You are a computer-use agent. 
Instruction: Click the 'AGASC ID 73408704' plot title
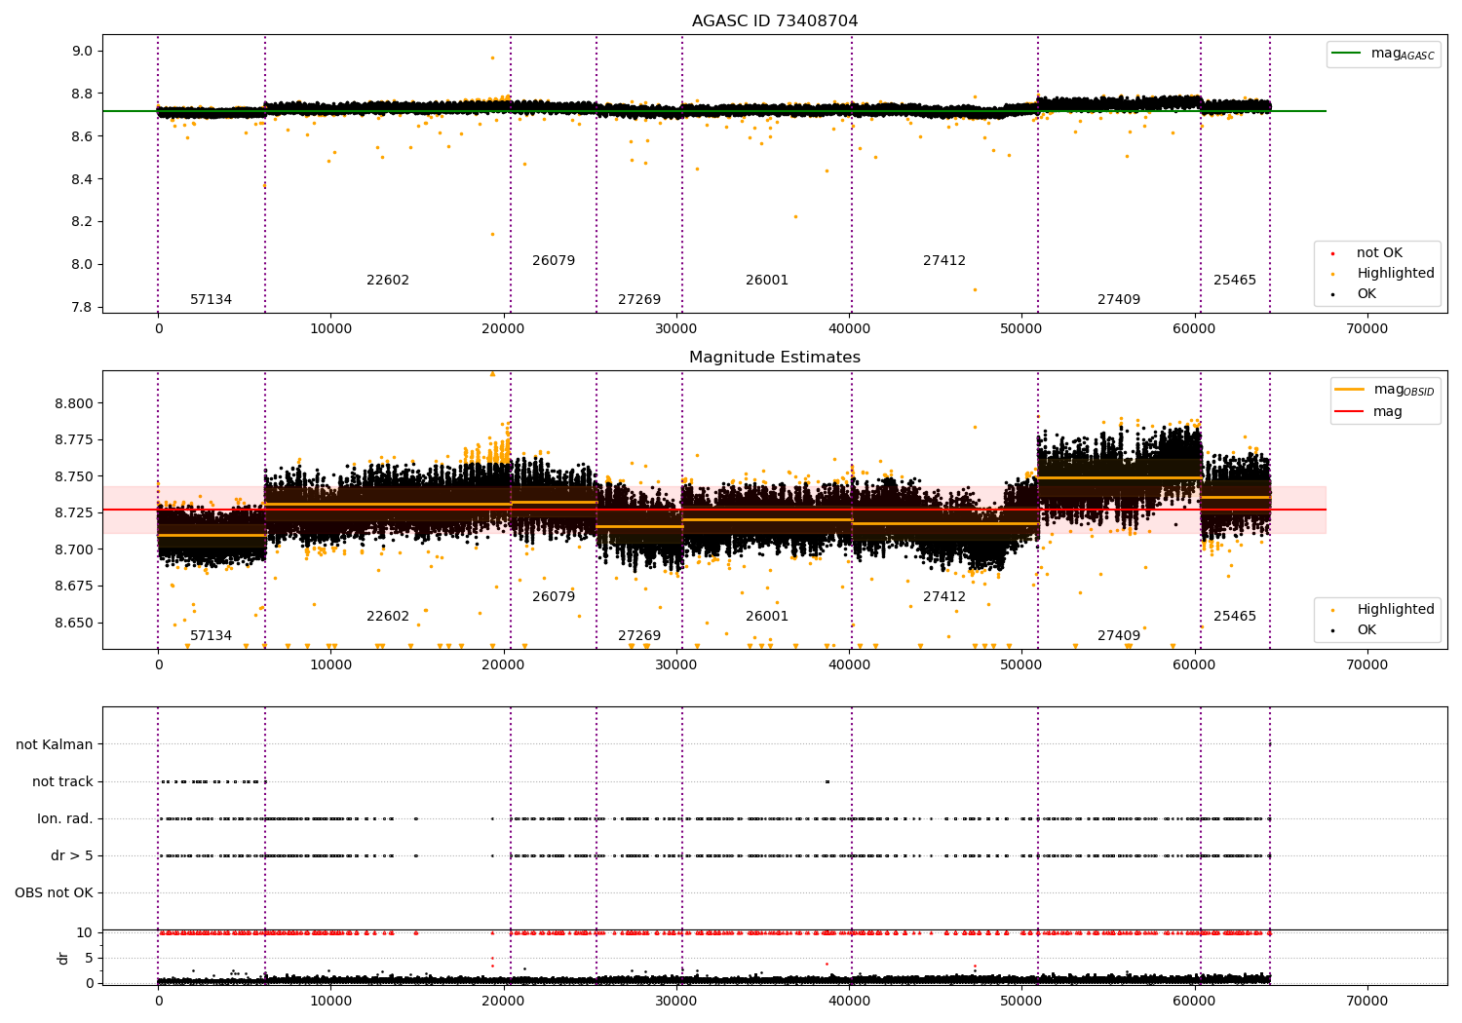pos(775,21)
